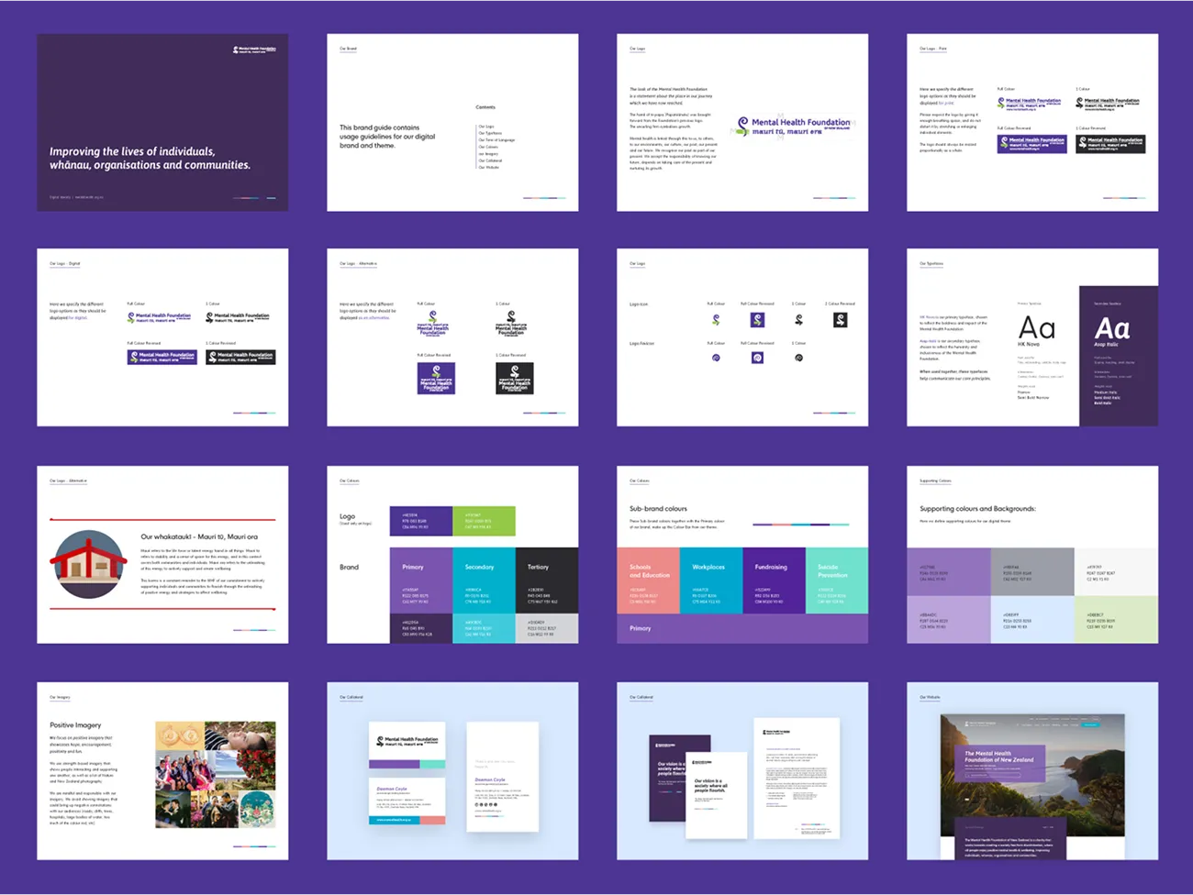Image resolution: width=1193 pixels, height=895 pixels.
Task: Pick the green logo colour swatch
Action: [x=484, y=521]
